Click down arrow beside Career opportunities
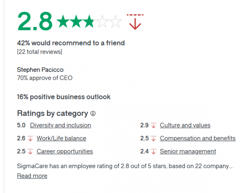This screenshot has width=249, height=193. point(30,151)
